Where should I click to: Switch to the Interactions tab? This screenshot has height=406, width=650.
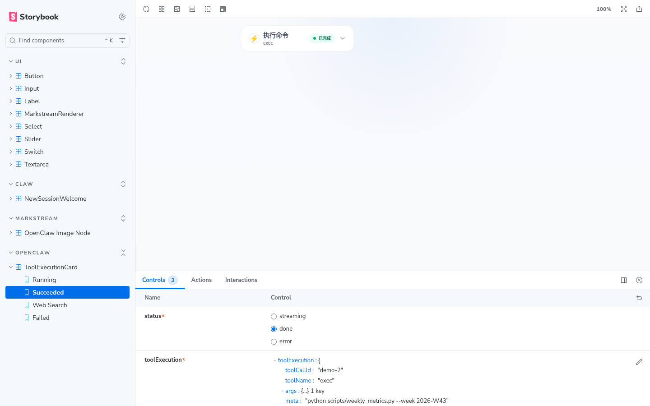241,280
